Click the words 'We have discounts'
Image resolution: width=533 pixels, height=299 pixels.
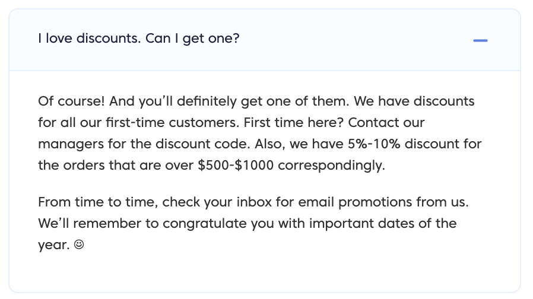click(414, 101)
